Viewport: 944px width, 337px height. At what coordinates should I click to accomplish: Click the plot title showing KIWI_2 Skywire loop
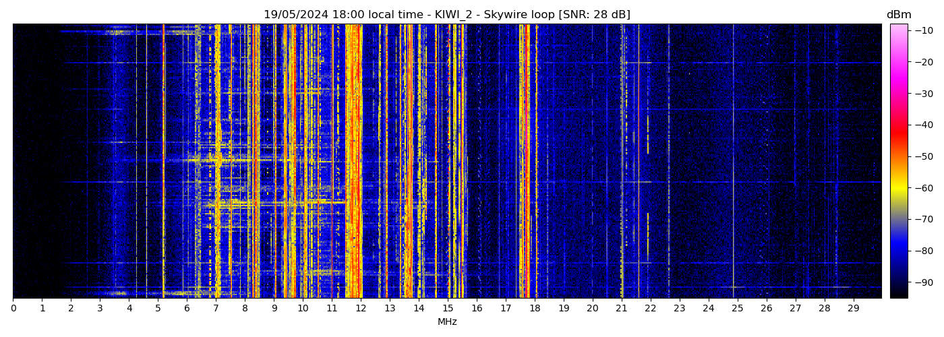click(x=446, y=15)
